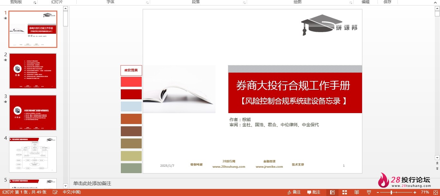Pick the bright red color swatch

coord(131,82)
